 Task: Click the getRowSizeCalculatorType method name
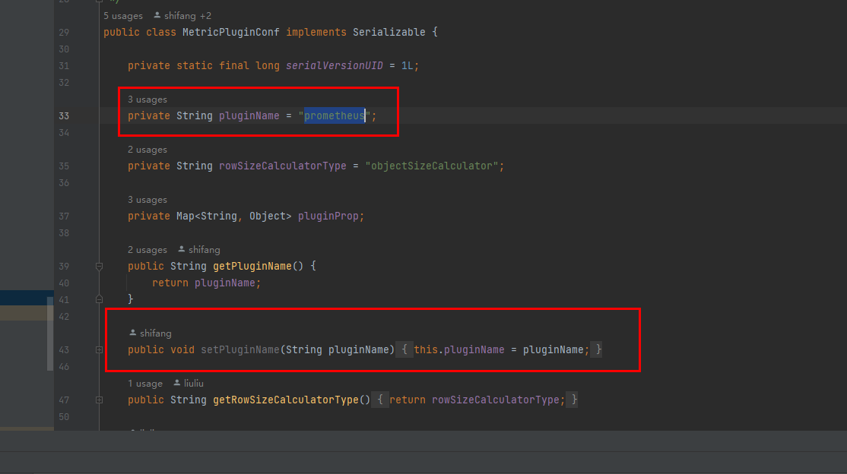point(286,400)
